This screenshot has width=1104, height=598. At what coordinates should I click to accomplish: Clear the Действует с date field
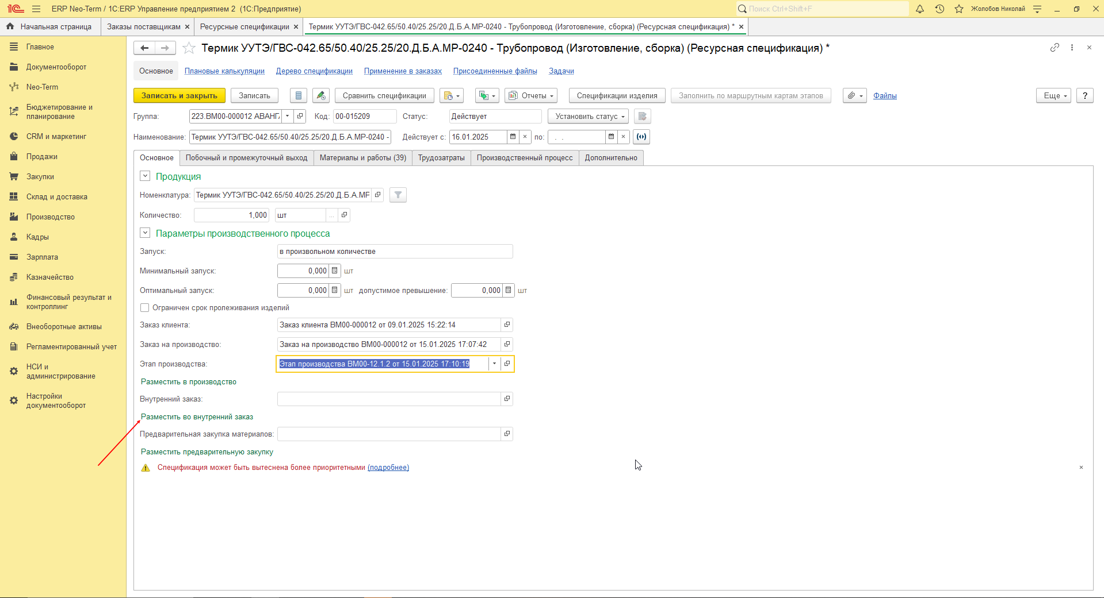pyautogui.click(x=525, y=137)
